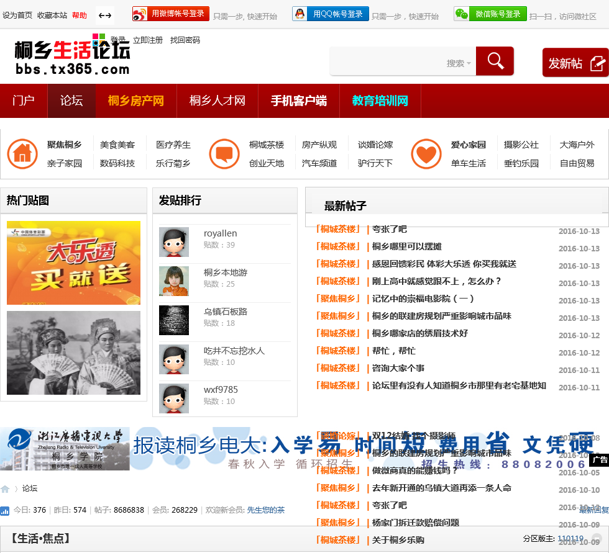The height and width of the screenshot is (553, 609).
Task: Open post 杨家门拆迁款赔偿问题
Action: 416,523
